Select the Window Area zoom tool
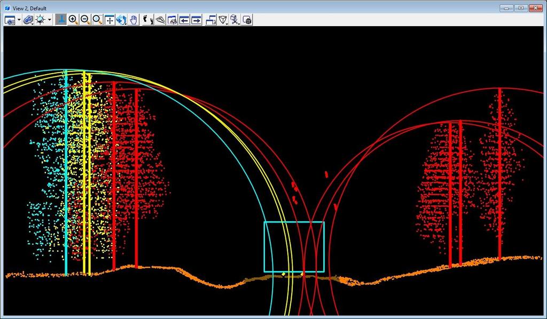 97,20
